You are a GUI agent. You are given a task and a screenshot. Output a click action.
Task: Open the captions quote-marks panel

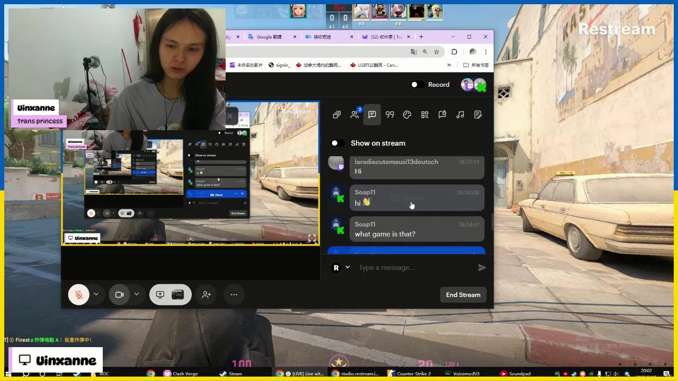coord(390,115)
